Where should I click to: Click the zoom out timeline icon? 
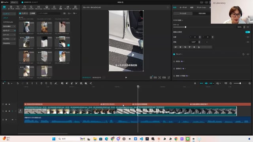(230, 83)
